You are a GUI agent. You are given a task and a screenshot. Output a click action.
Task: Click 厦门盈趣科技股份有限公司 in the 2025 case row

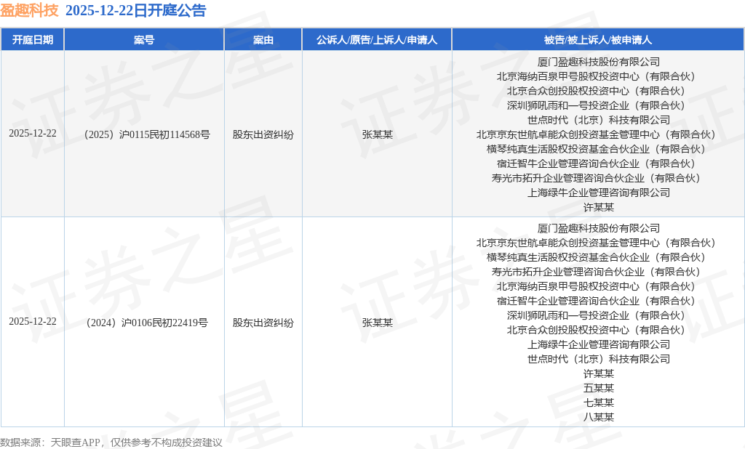coord(598,62)
